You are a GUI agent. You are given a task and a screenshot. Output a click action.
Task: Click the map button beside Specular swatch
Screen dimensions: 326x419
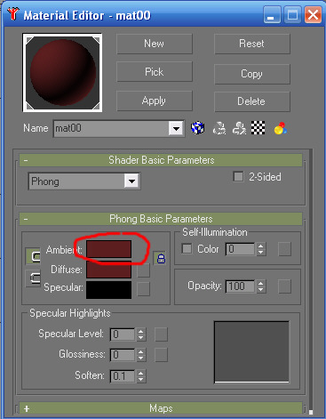point(144,289)
